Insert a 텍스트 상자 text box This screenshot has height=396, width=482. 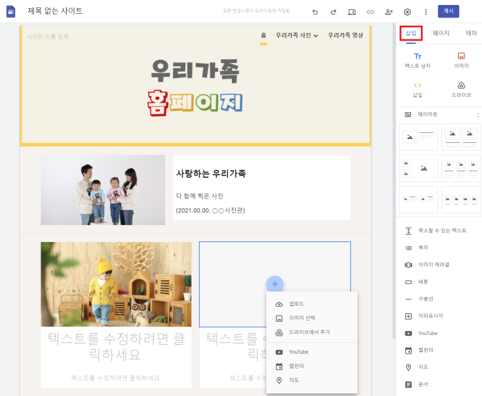417,60
